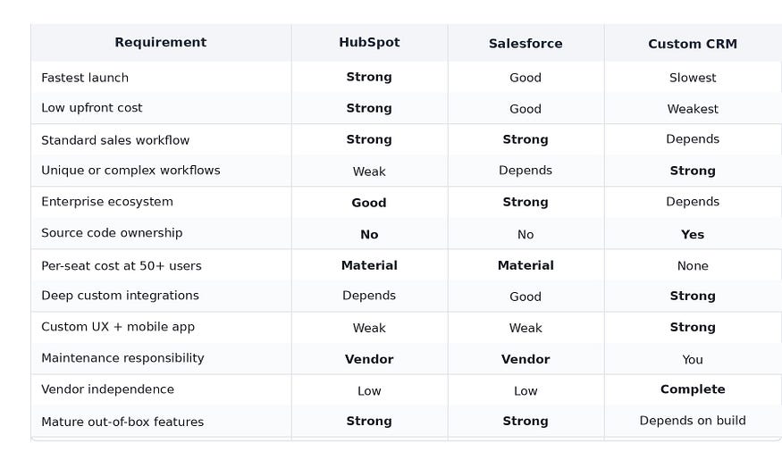
Task: Click the Salesforce column header
Action: 526,44
